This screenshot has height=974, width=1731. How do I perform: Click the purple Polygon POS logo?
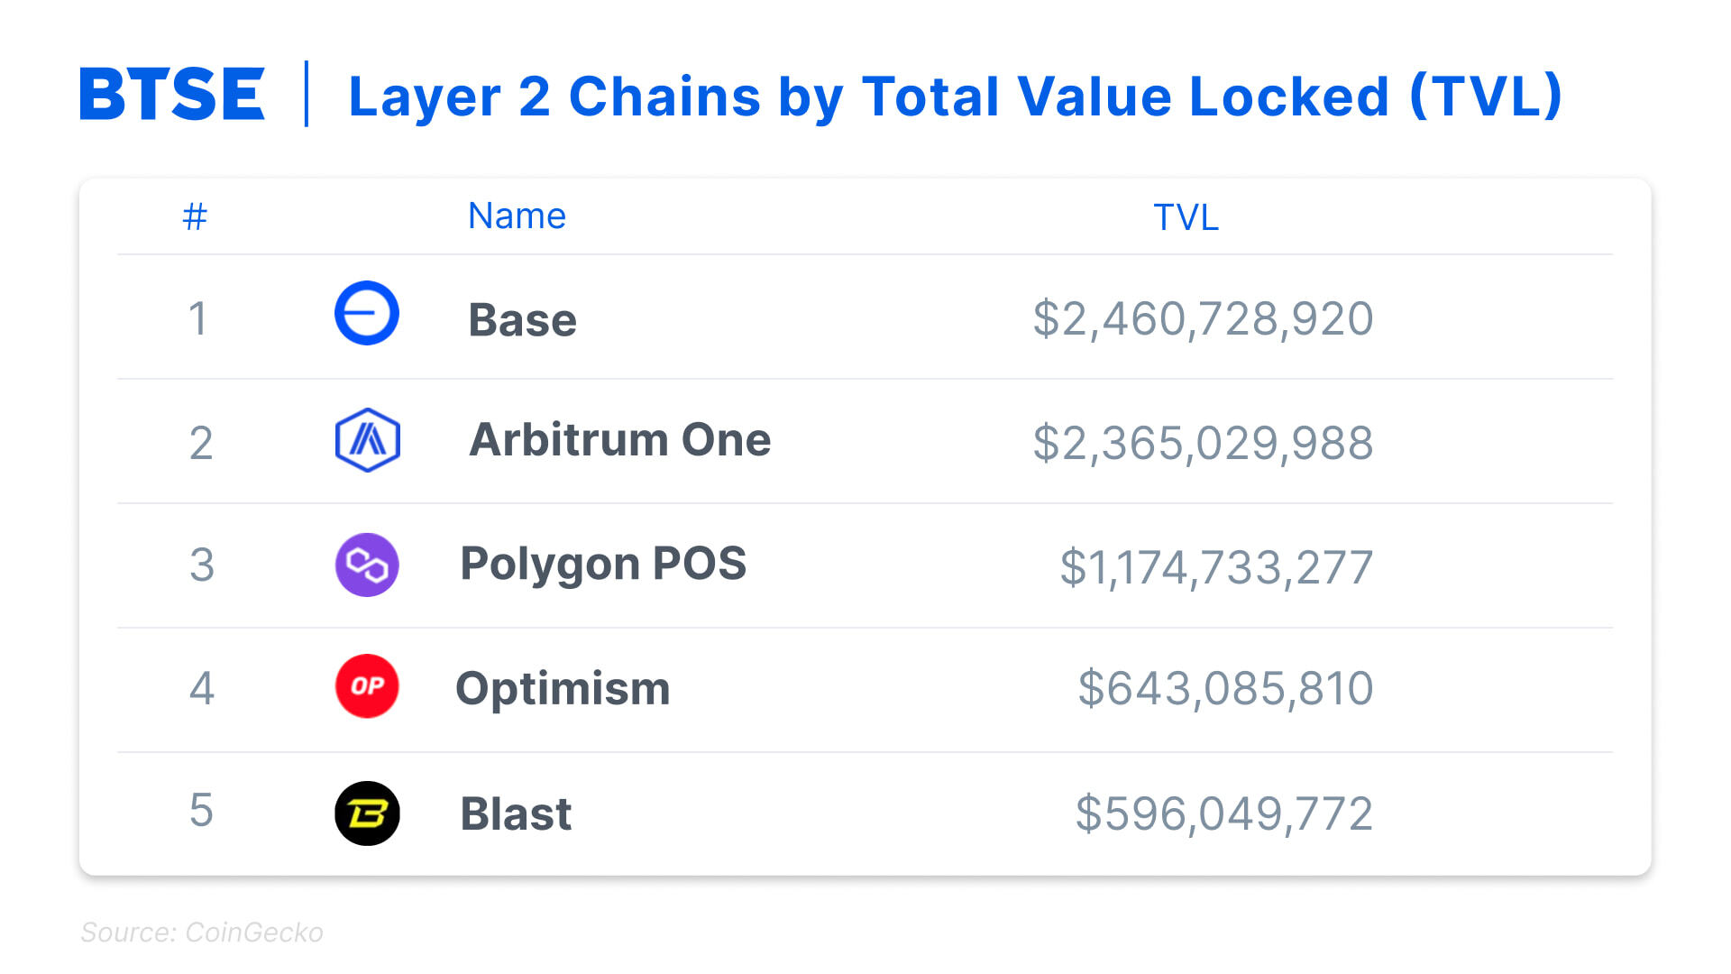pyautogui.click(x=367, y=565)
